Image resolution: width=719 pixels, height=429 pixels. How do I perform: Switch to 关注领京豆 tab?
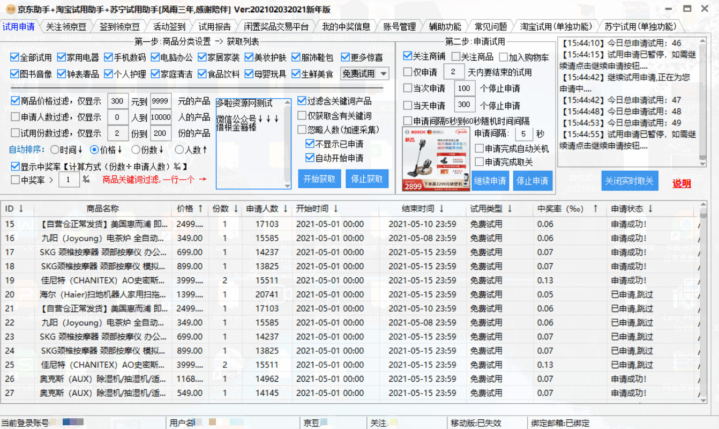(x=66, y=27)
